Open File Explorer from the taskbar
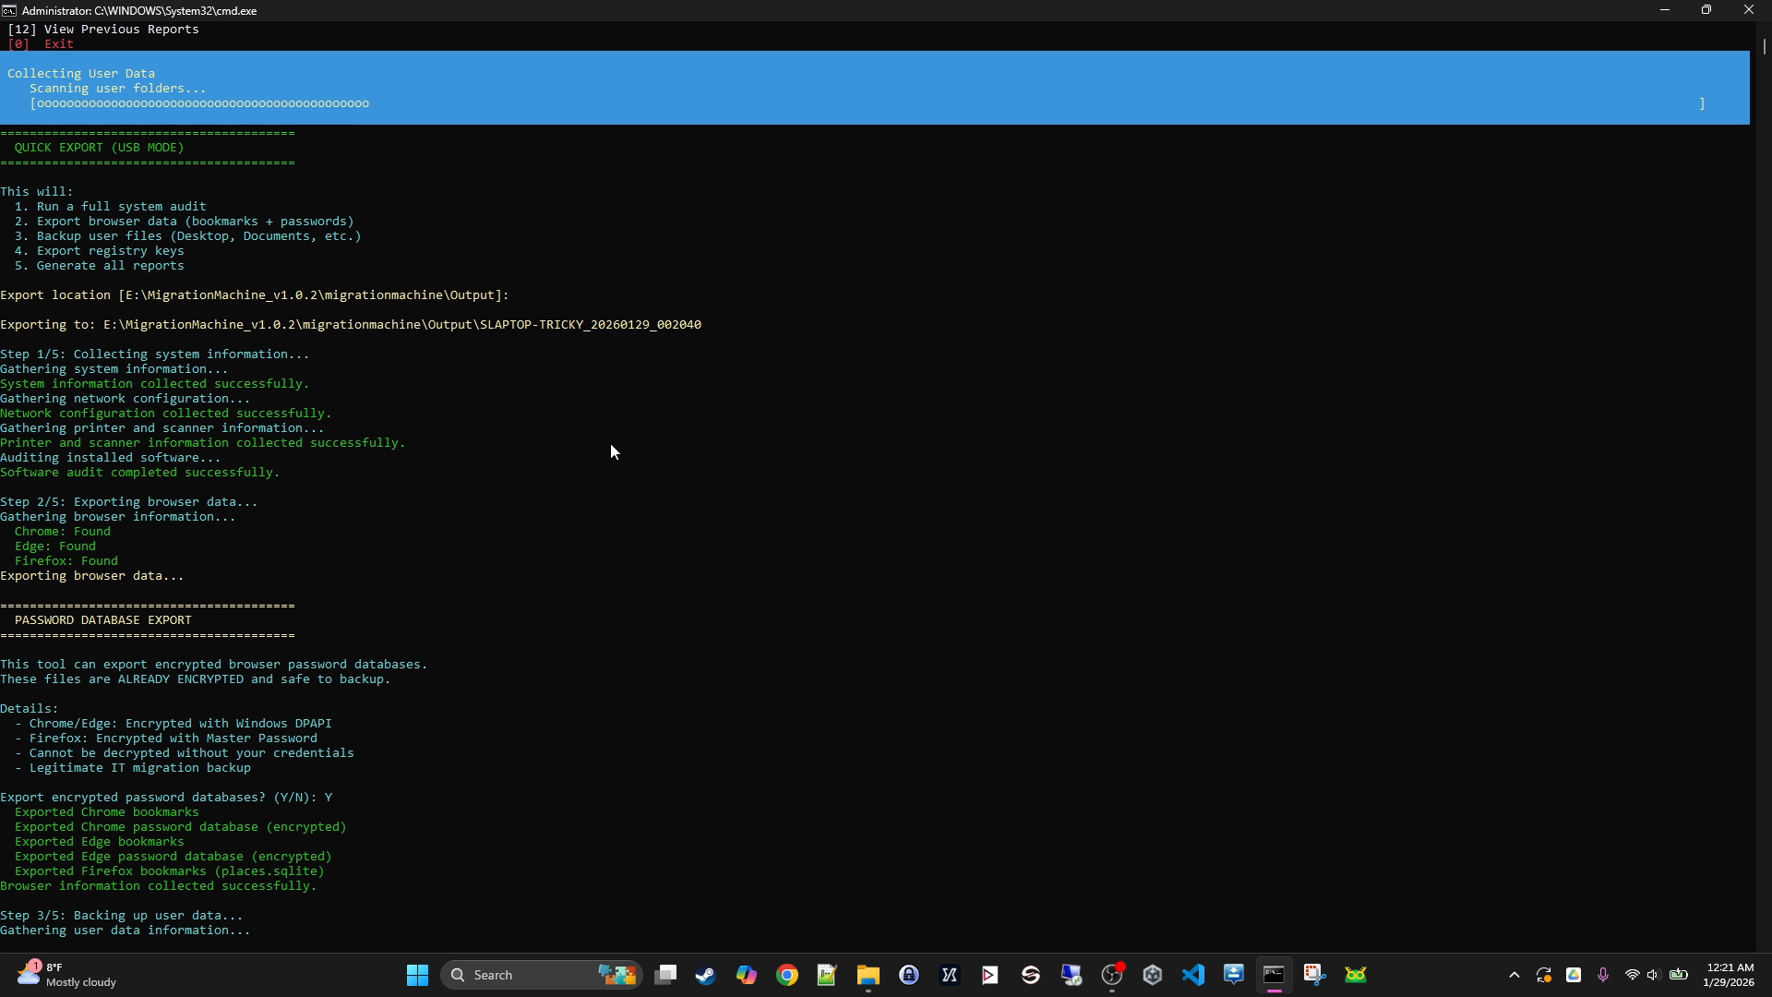Viewport: 1772px width, 997px height. (868, 974)
